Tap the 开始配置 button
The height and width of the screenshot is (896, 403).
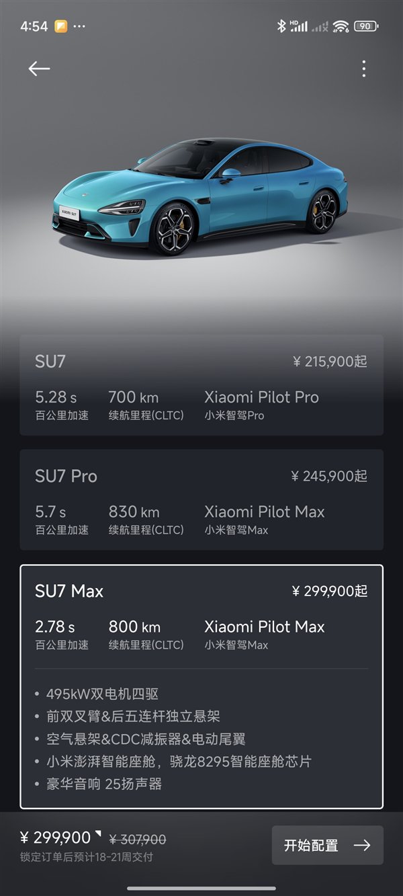pos(328,846)
